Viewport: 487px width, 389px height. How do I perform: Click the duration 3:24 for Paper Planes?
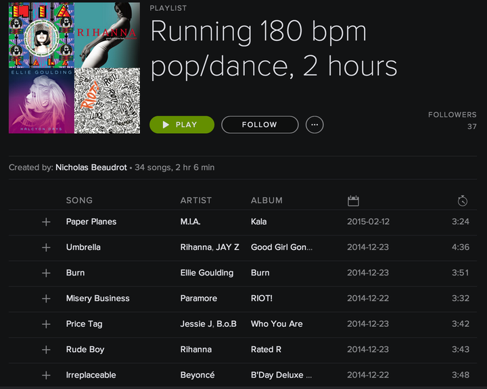tap(461, 222)
